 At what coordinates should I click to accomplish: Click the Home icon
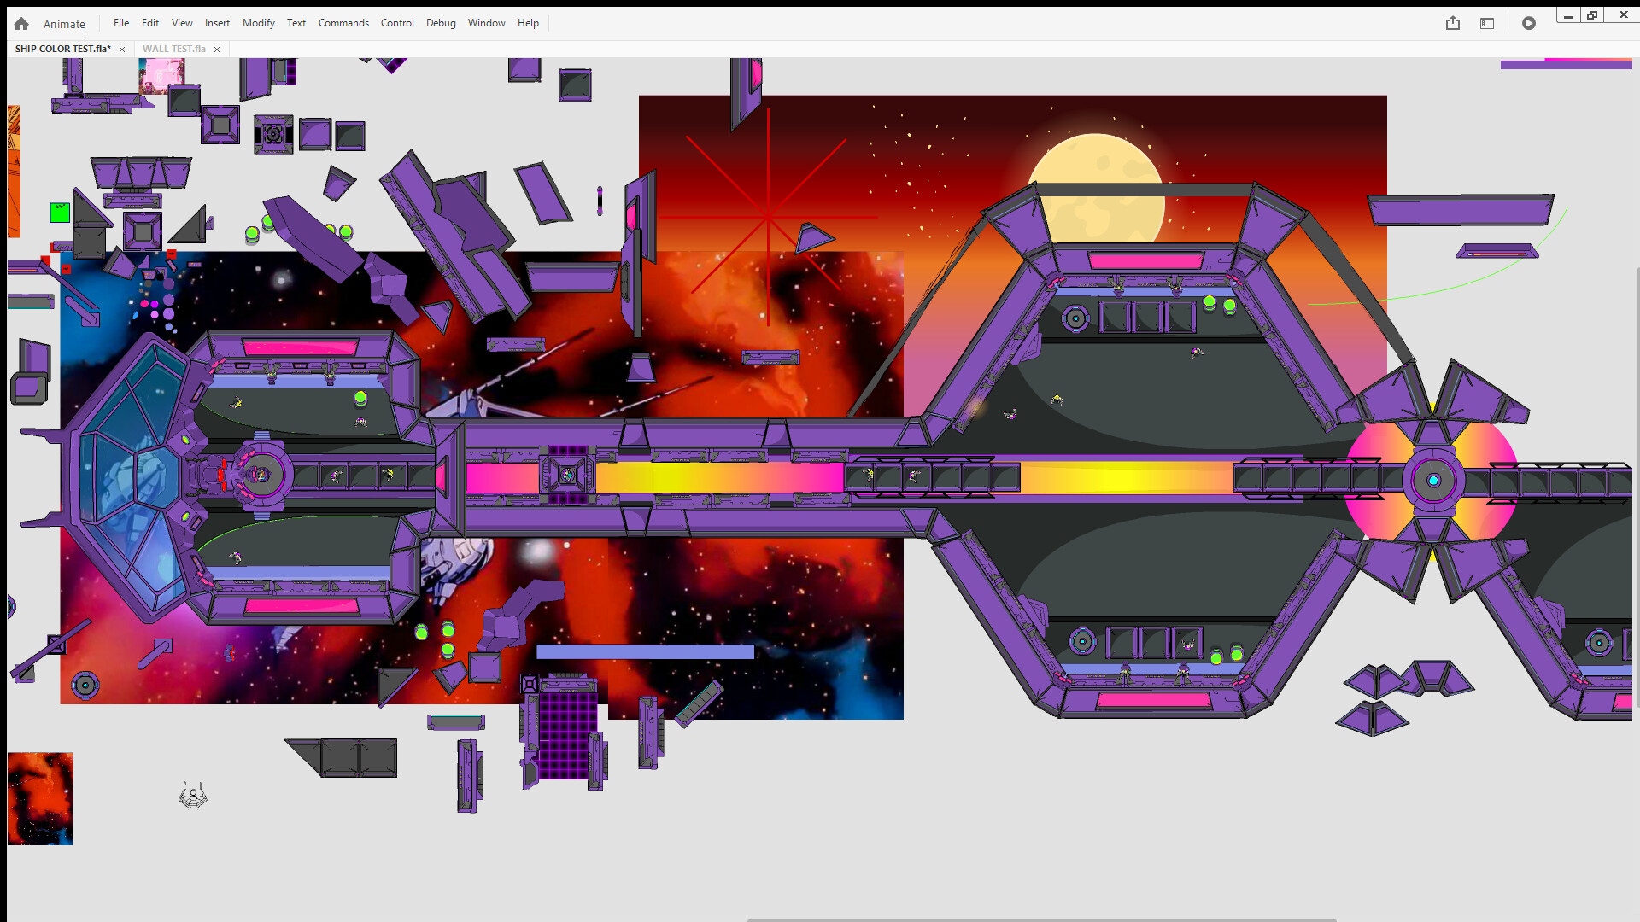(21, 24)
